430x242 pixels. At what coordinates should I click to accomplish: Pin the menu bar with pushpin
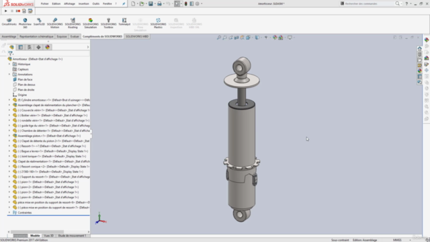(124, 3)
